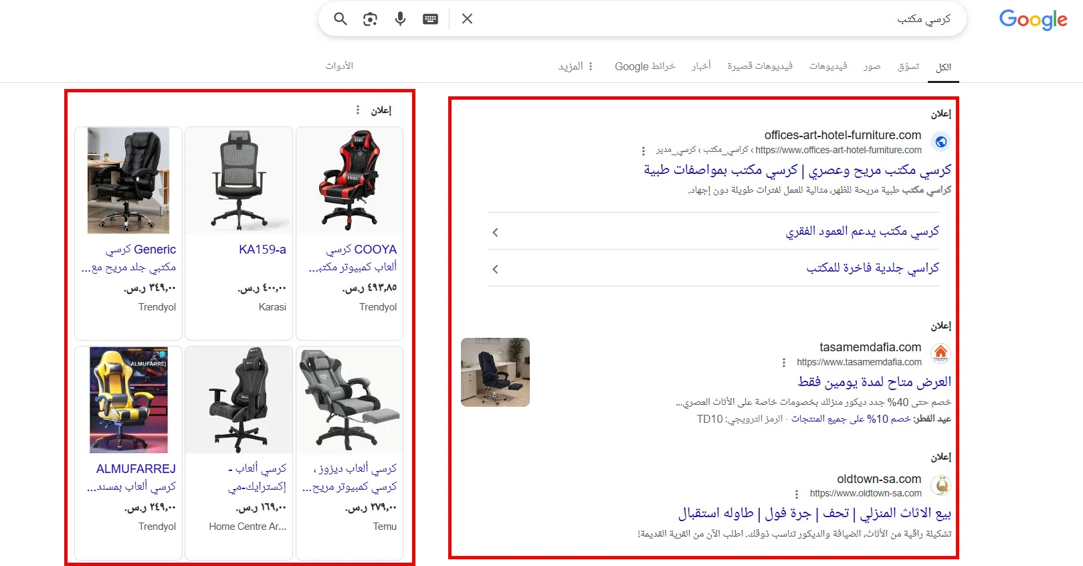
Task: Click the Google logo
Action: 1033,20
